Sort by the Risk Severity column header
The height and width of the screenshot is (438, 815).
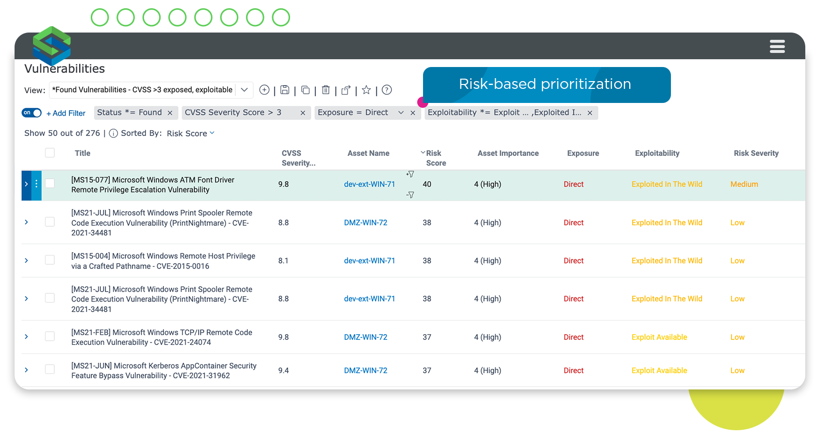click(756, 153)
